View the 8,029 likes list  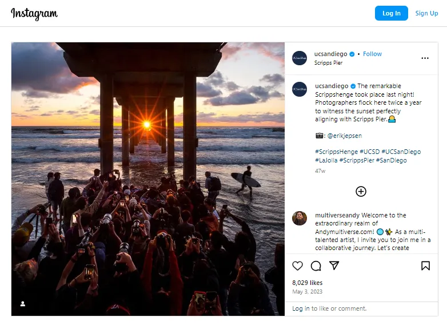pos(308,283)
